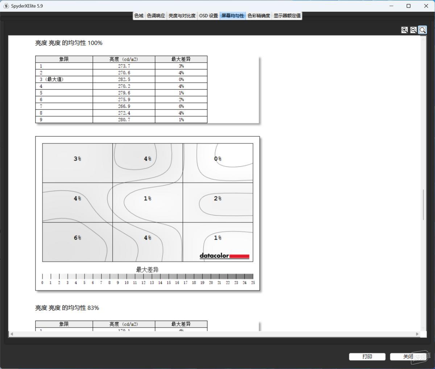Click the zoom out magnifier icon
Screen dimensions: 435x369
[414, 30]
